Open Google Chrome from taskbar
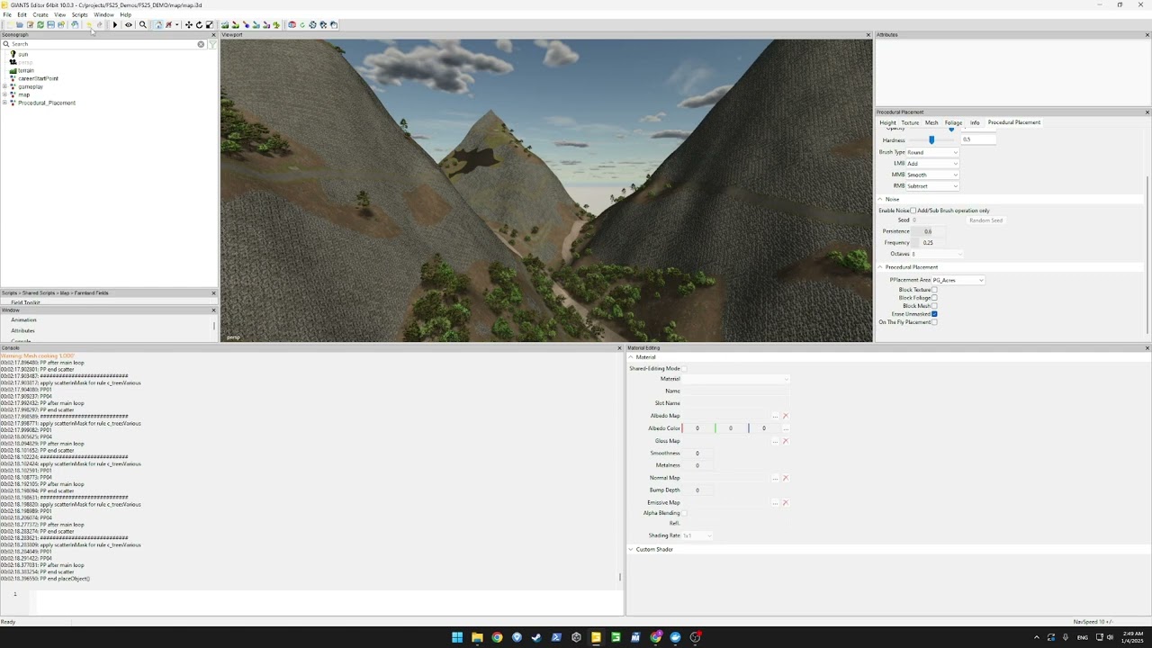This screenshot has width=1152, height=648. point(497,637)
